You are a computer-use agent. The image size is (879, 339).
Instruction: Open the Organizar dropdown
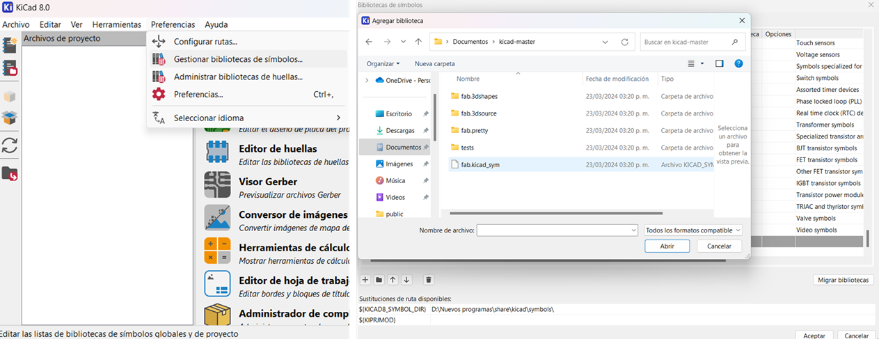click(x=383, y=63)
